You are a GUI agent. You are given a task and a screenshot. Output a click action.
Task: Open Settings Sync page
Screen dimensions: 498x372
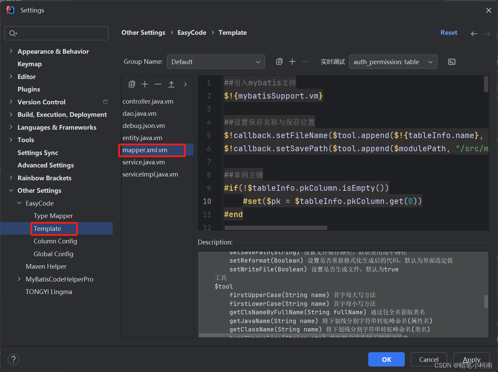38,153
